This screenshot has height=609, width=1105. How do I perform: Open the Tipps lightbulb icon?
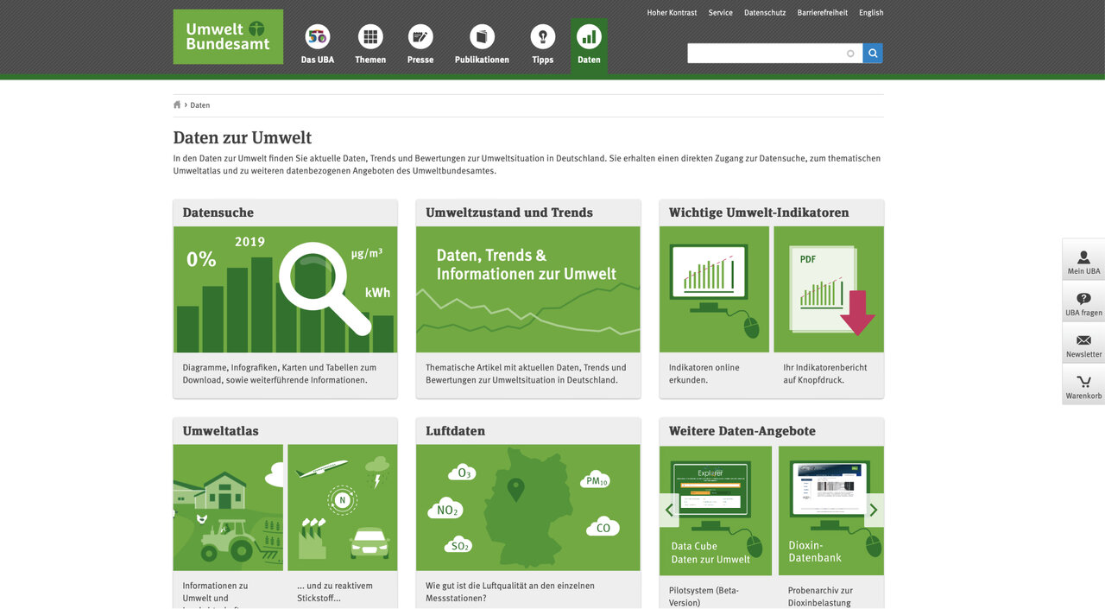543,36
